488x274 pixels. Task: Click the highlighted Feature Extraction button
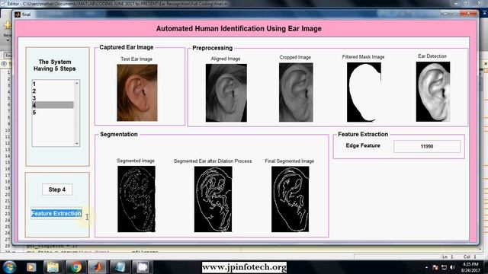pos(56,213)
